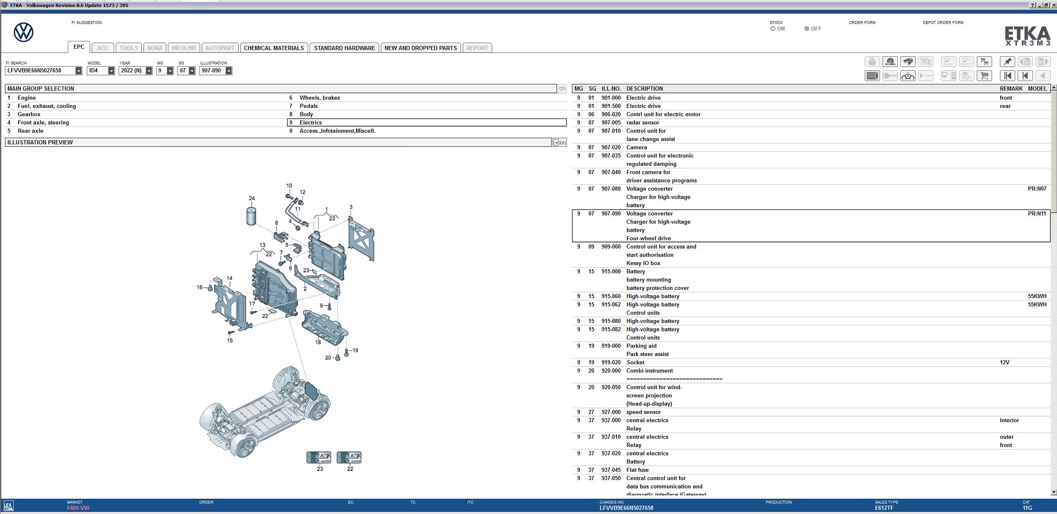Click the illustration preview size toggle icon
The width and height of the screenshot is (1057, 514).
[x=560, y=143]
